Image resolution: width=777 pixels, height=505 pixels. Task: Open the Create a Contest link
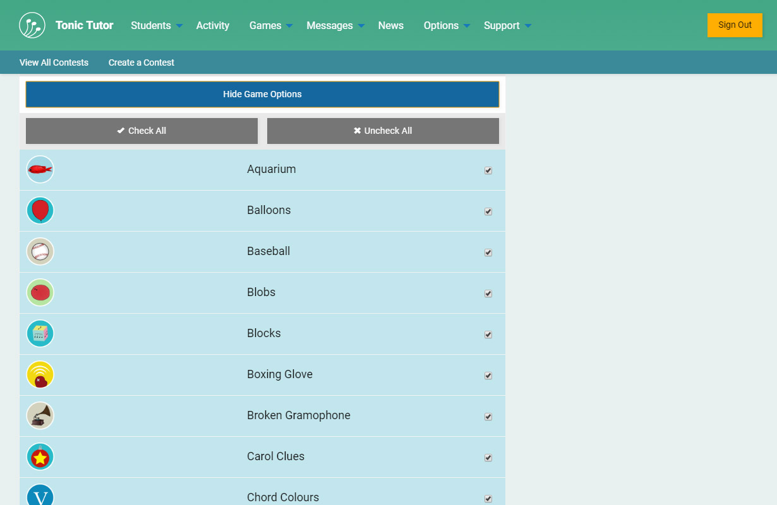coord(141,62)
